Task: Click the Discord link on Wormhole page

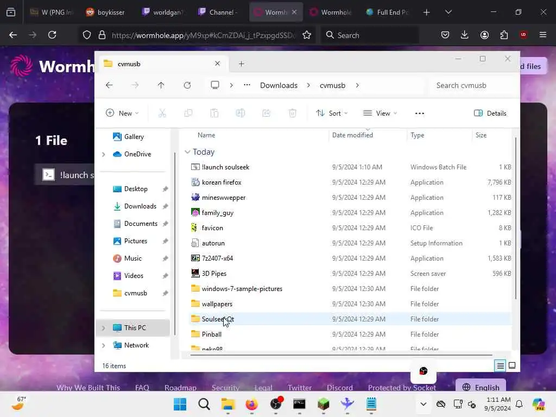Action: [x=340, y=388]
